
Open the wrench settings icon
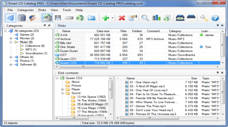click(204, 18)
